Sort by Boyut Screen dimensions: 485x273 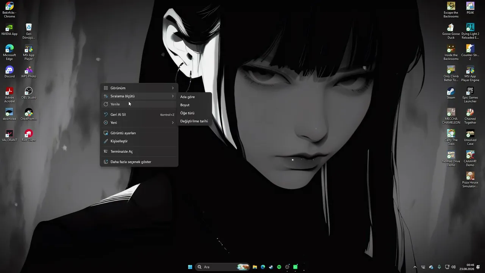tap(194, 105)
